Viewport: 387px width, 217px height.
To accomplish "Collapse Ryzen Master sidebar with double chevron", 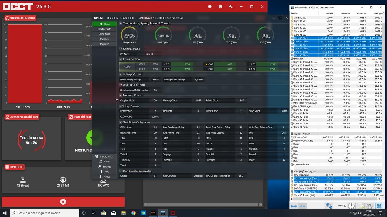I will coord(117,100).
